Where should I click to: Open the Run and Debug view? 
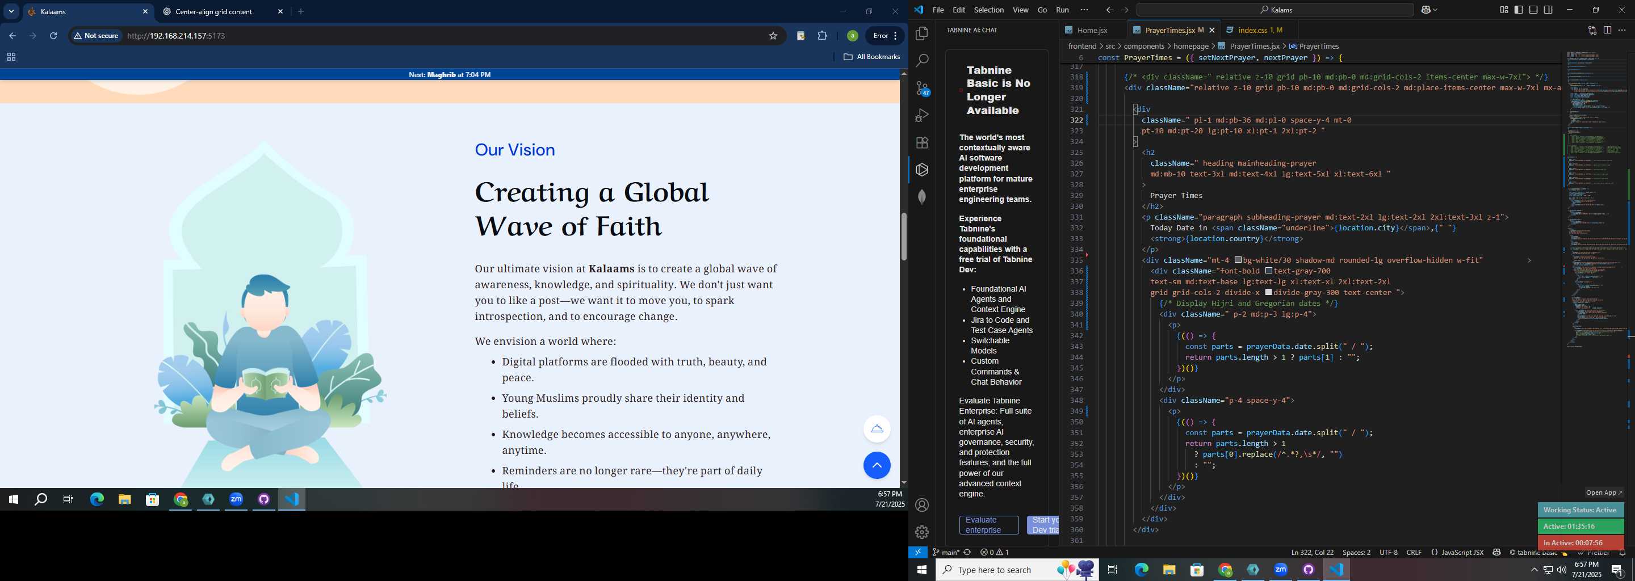922,115
